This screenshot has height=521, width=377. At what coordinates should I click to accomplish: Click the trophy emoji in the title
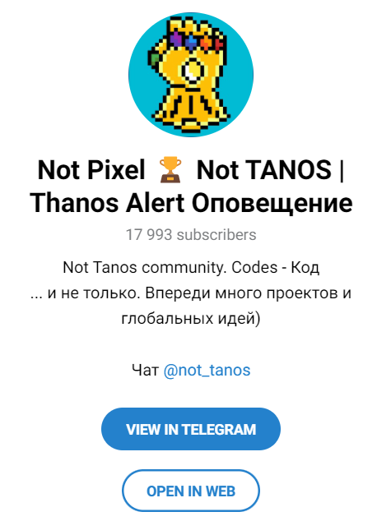click(170, 170)
